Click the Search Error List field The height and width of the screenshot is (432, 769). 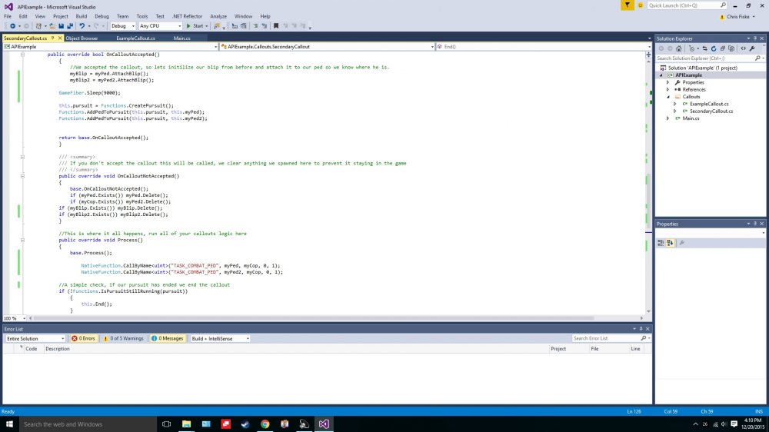[606, 338]
